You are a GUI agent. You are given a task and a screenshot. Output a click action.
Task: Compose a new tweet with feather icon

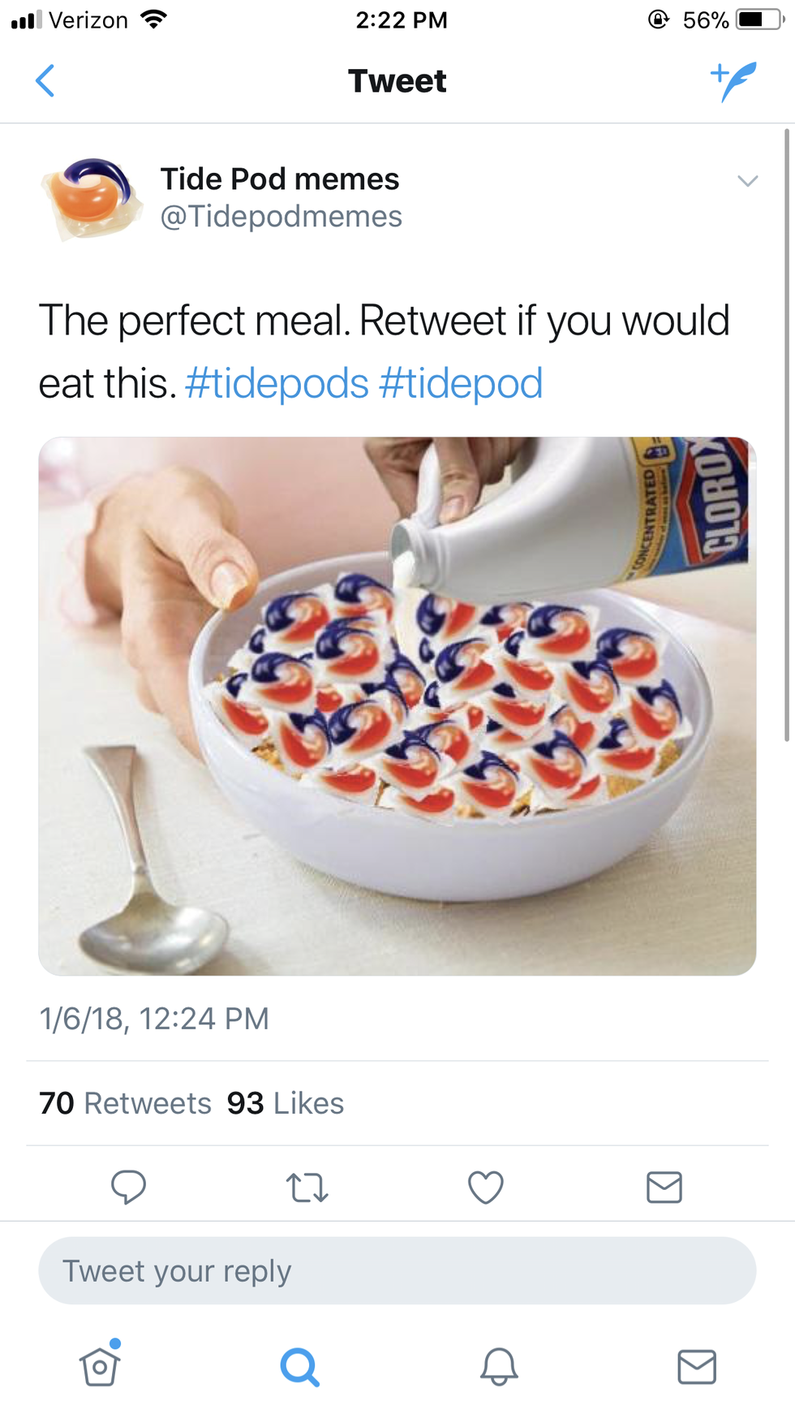[x=733, y=81]
